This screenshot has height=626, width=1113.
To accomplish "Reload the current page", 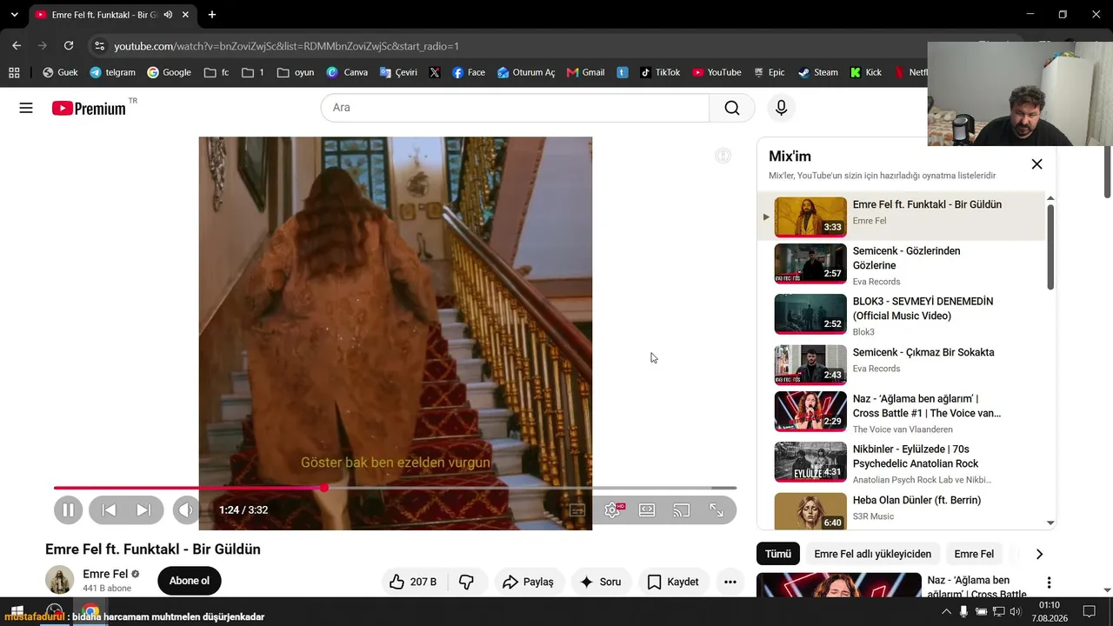I will point(69,45).
